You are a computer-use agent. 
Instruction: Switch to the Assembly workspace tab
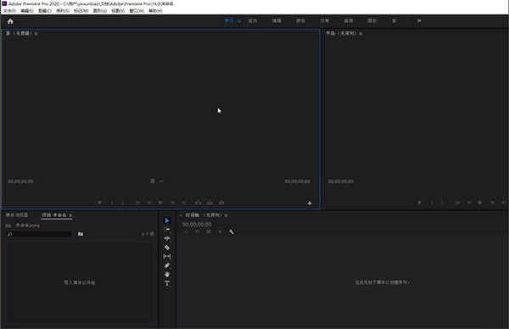[x=253, y=20]
